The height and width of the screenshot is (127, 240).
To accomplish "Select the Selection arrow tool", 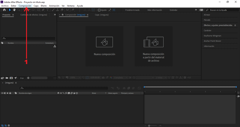I will coord(10,10).
